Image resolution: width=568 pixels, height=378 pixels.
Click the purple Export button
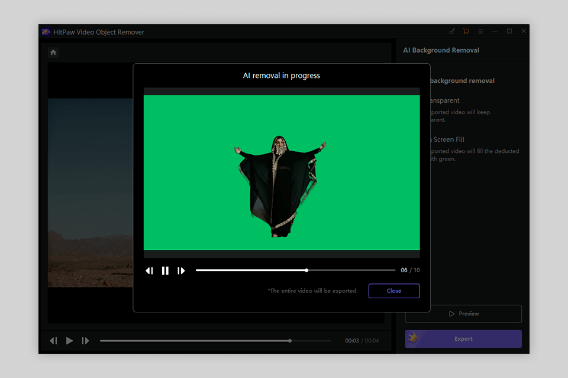[x=463, y=339]
